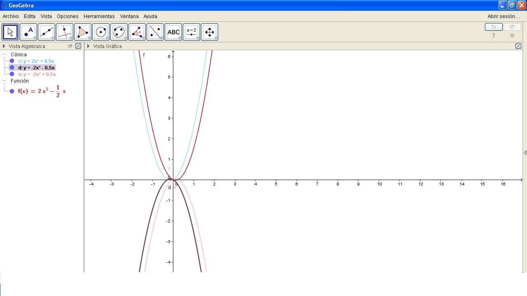This screenshot has width=527, height=296.
Task: Select the Reflect about line tool
Action: click(155, 32)
